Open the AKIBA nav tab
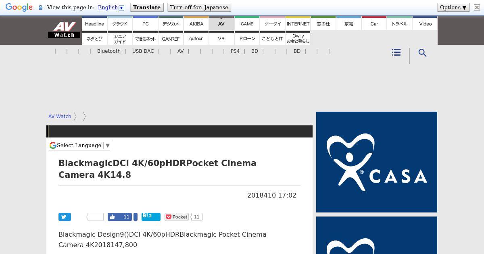 click(196, 23)
